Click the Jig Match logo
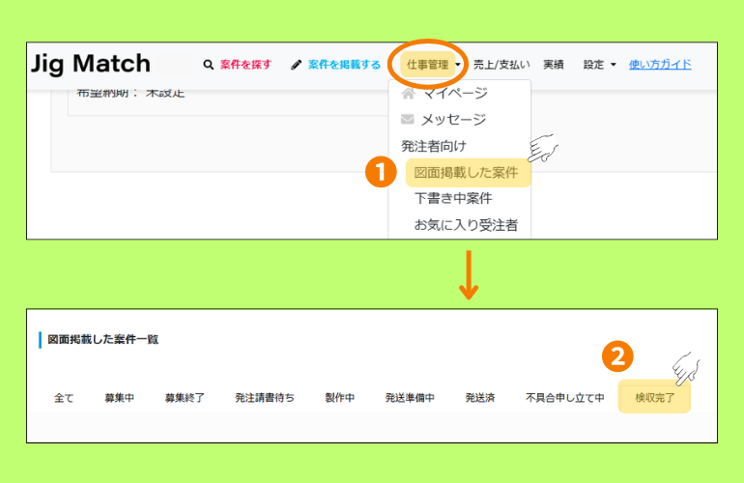 [x=91, y=64]
